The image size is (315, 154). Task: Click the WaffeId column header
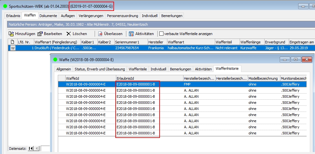coord(89,78)
